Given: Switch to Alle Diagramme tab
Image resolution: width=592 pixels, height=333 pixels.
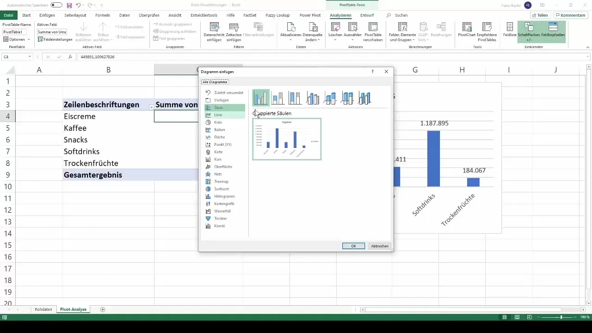Looking at the screenshot, I should (215, 82).
